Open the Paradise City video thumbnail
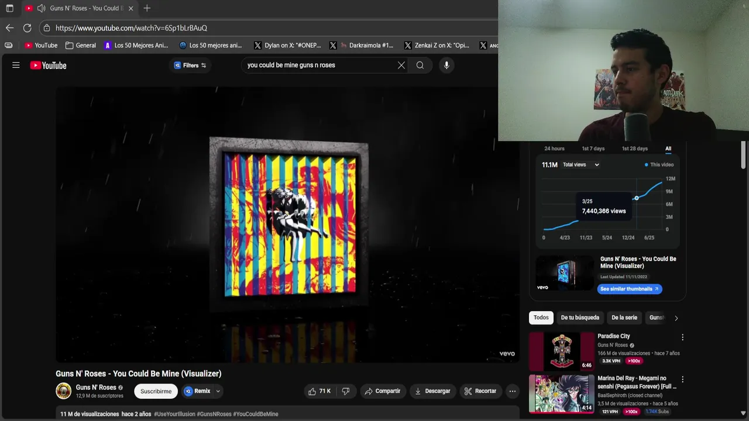 coord(562,351)
